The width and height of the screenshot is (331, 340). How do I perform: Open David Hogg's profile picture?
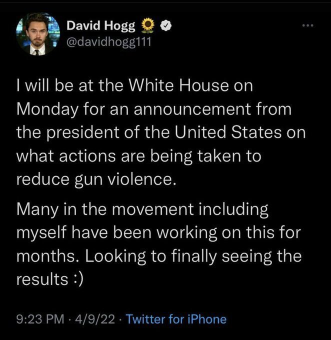click(x=37, y=34)
